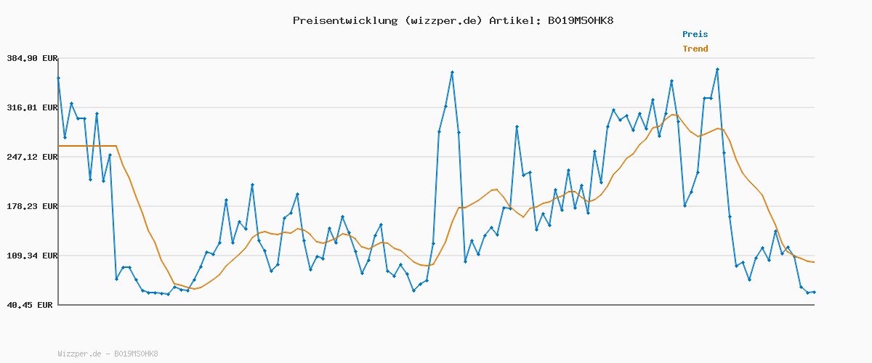Screen dimensions: 872x363
Task: Click the first blue price point at left edge
Action: coord(59,78)
